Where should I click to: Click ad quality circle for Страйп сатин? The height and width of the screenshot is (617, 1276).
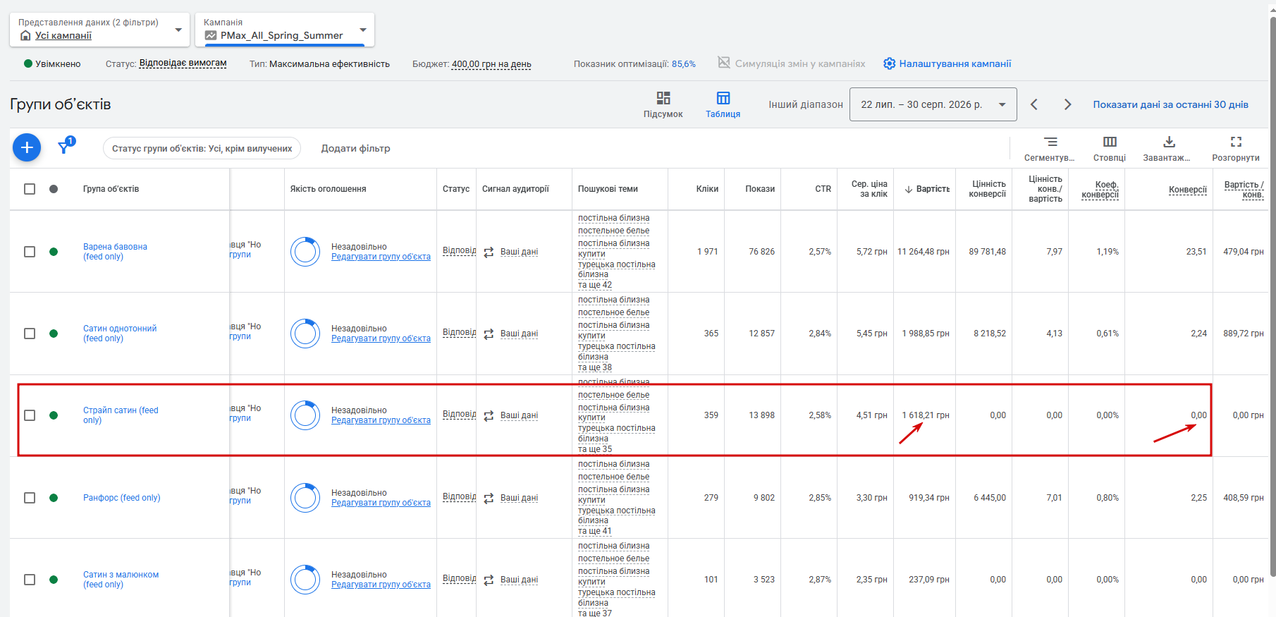[x=305, y=415]
